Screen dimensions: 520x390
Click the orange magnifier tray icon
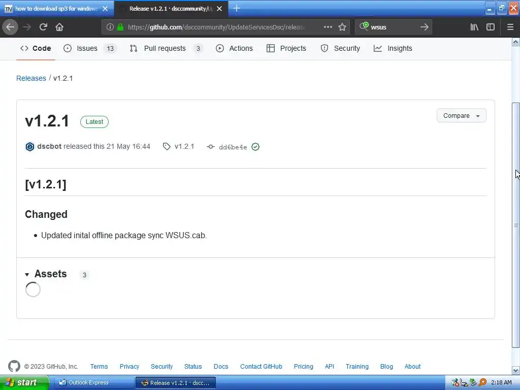[482, 382]
